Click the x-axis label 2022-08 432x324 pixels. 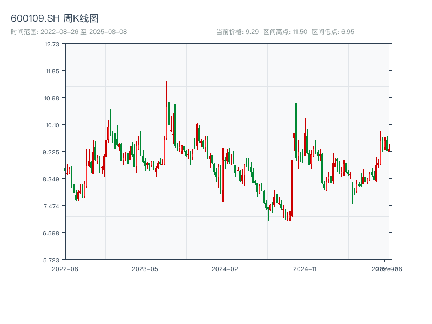click(65, 269)
